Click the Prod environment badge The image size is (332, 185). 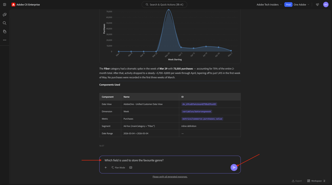point(288,4)
